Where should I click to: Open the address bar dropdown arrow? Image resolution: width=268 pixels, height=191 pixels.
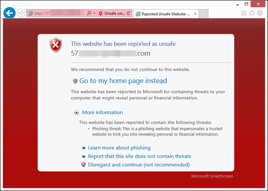coord(94,13)
